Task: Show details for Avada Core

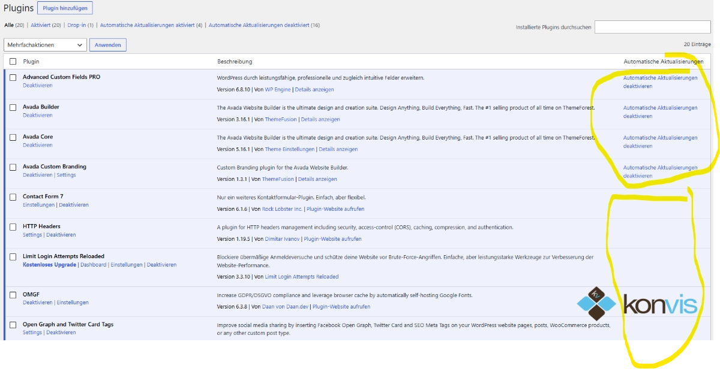Action: 338,149
